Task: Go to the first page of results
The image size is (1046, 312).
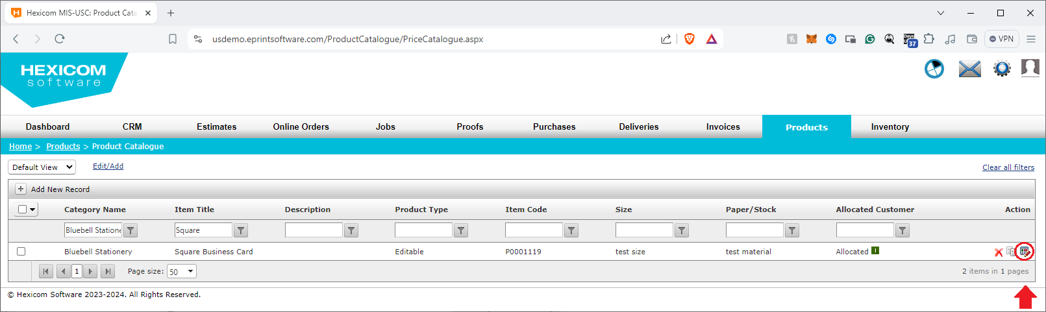Action: click(x=45, y=272)
